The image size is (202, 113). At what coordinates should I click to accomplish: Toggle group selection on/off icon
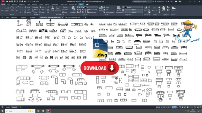(149, 12)
